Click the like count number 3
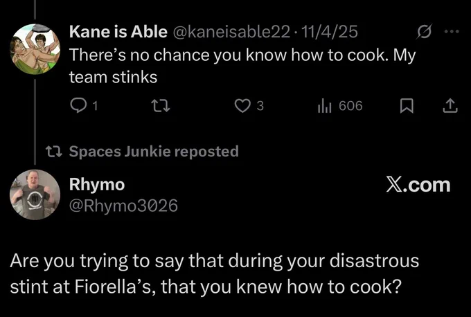The image size is (471, 317). click(x=260, y=106)
